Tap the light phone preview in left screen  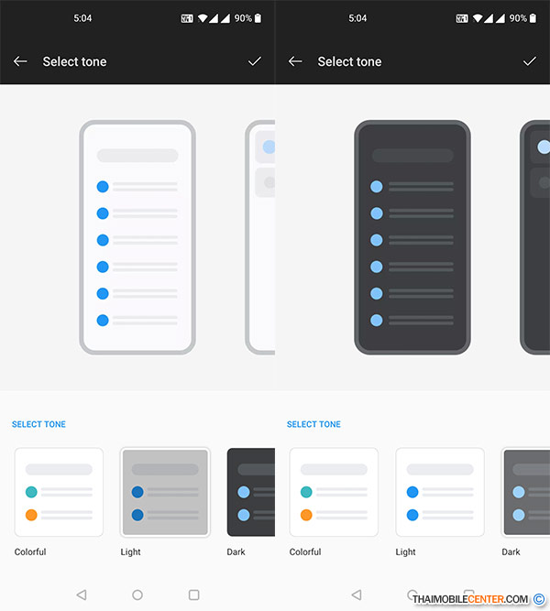[137, 237]
